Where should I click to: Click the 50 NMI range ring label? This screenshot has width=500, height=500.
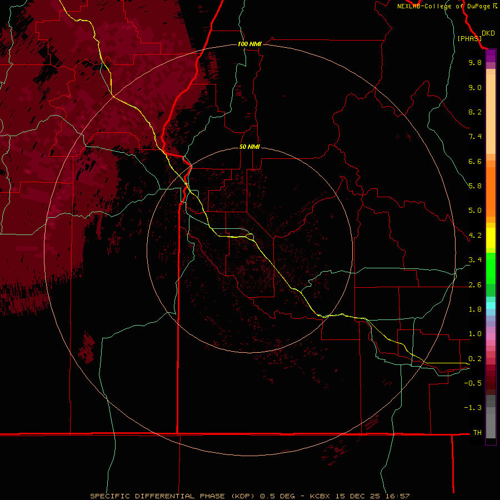point(249,147)
